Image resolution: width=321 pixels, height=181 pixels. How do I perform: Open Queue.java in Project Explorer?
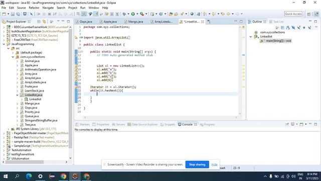(x=32, y=116)
